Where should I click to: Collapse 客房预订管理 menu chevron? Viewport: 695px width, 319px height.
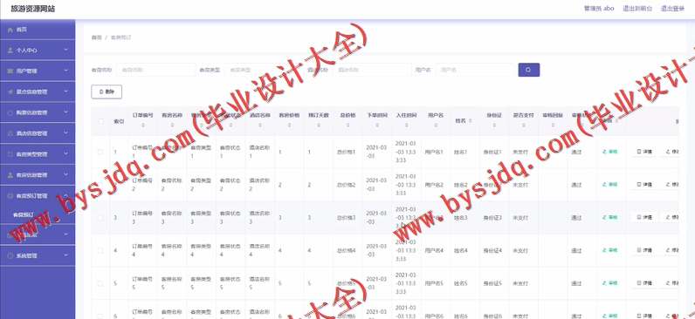65,195
